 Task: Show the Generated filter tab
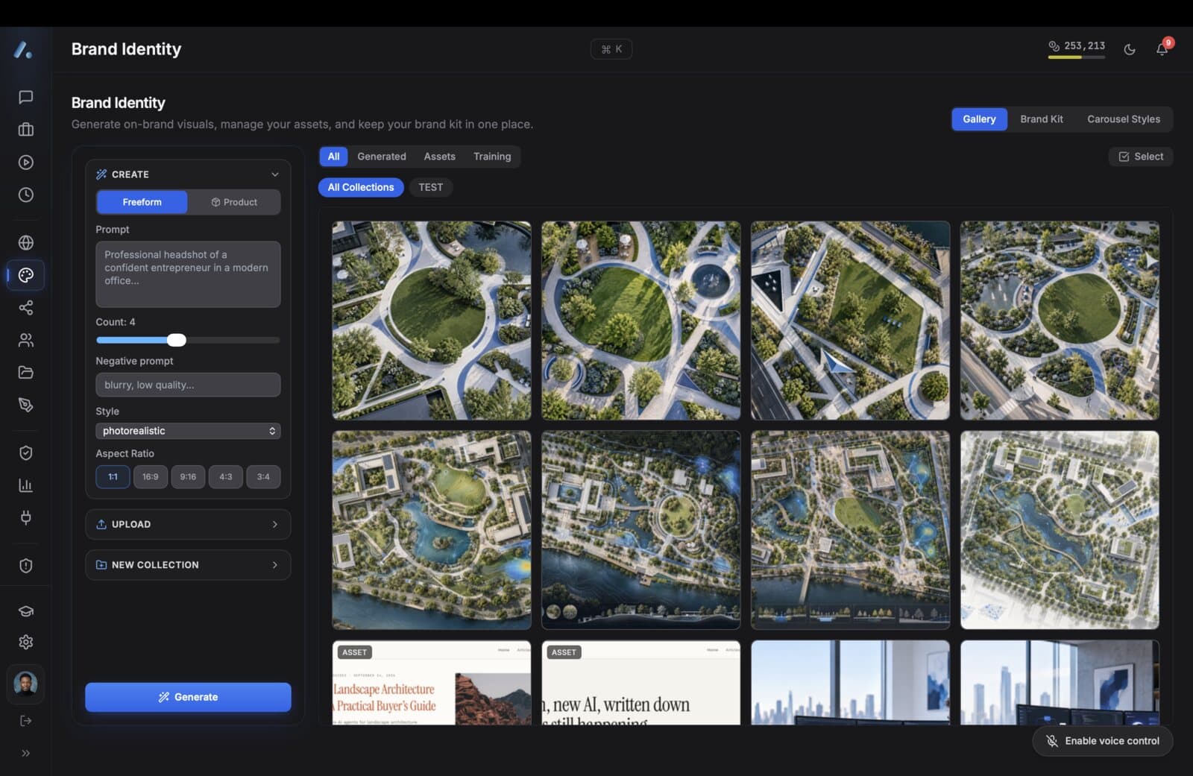pyautogui.click(x=382, y=157)
